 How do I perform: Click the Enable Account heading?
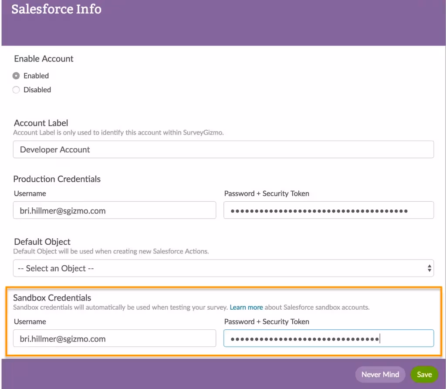tap(44, 59)
